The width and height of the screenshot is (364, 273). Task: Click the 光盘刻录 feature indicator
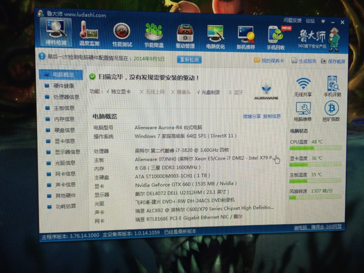click(x=208, y=92)
